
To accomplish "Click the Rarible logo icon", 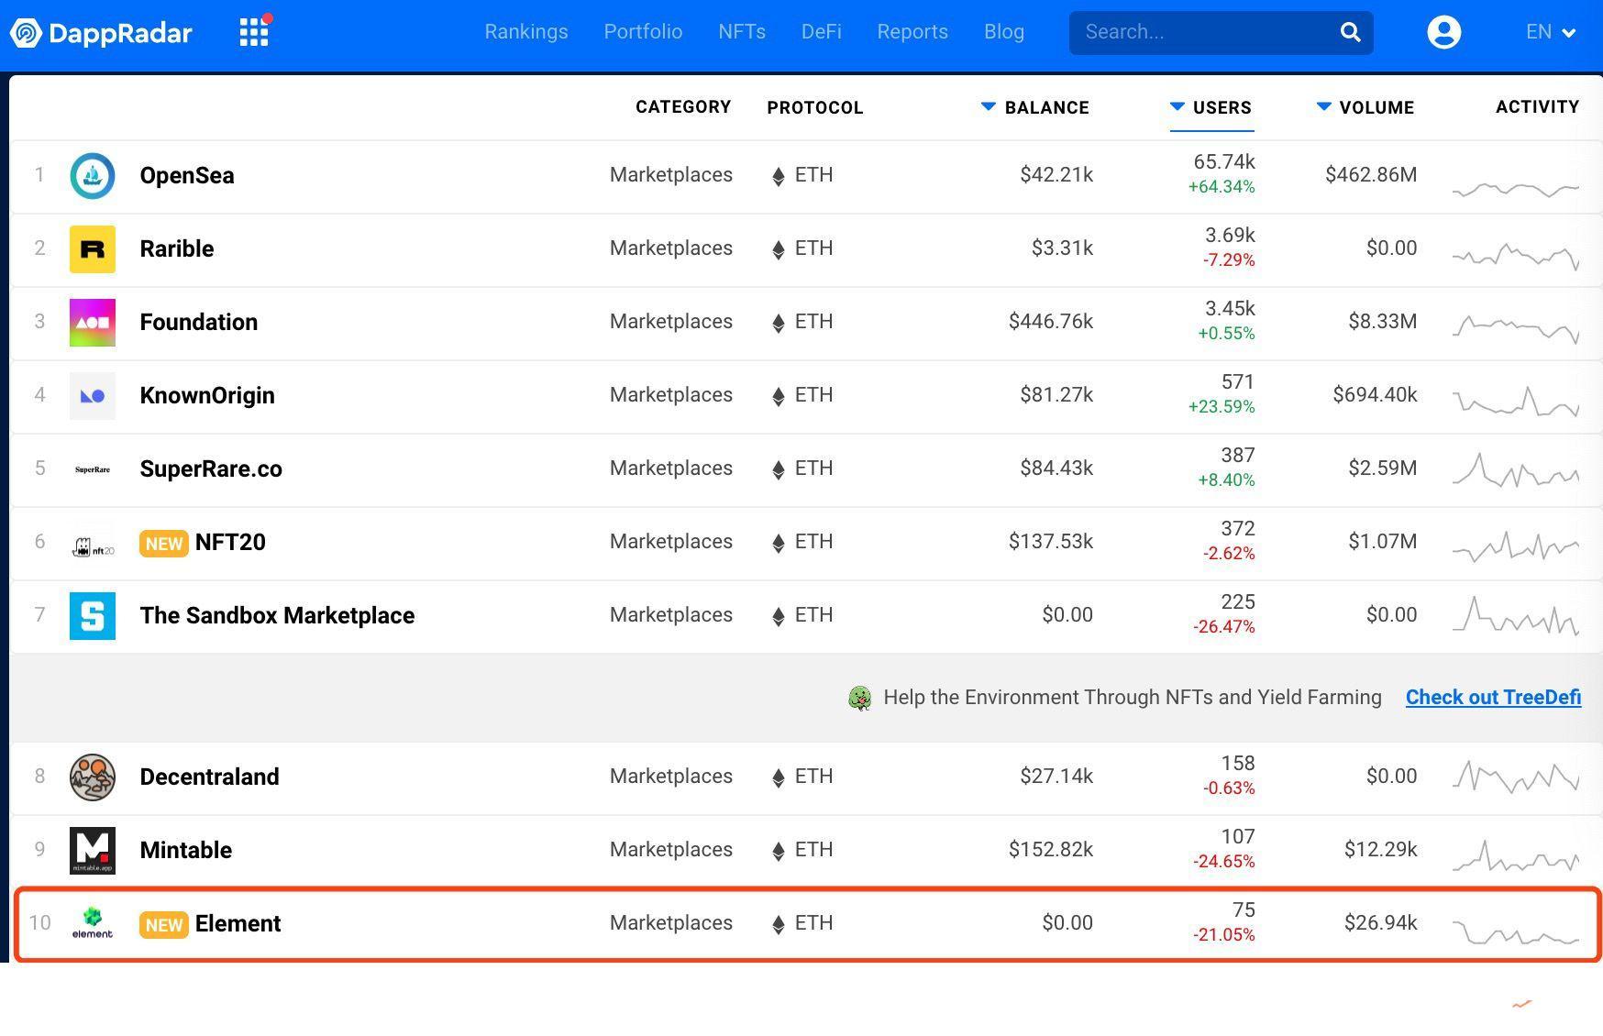I will [x=93, y=249].
